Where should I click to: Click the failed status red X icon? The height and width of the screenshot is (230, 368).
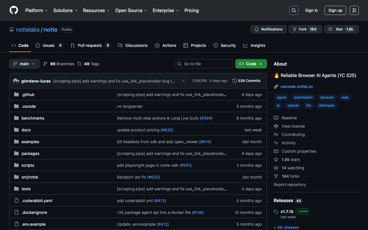183,81
